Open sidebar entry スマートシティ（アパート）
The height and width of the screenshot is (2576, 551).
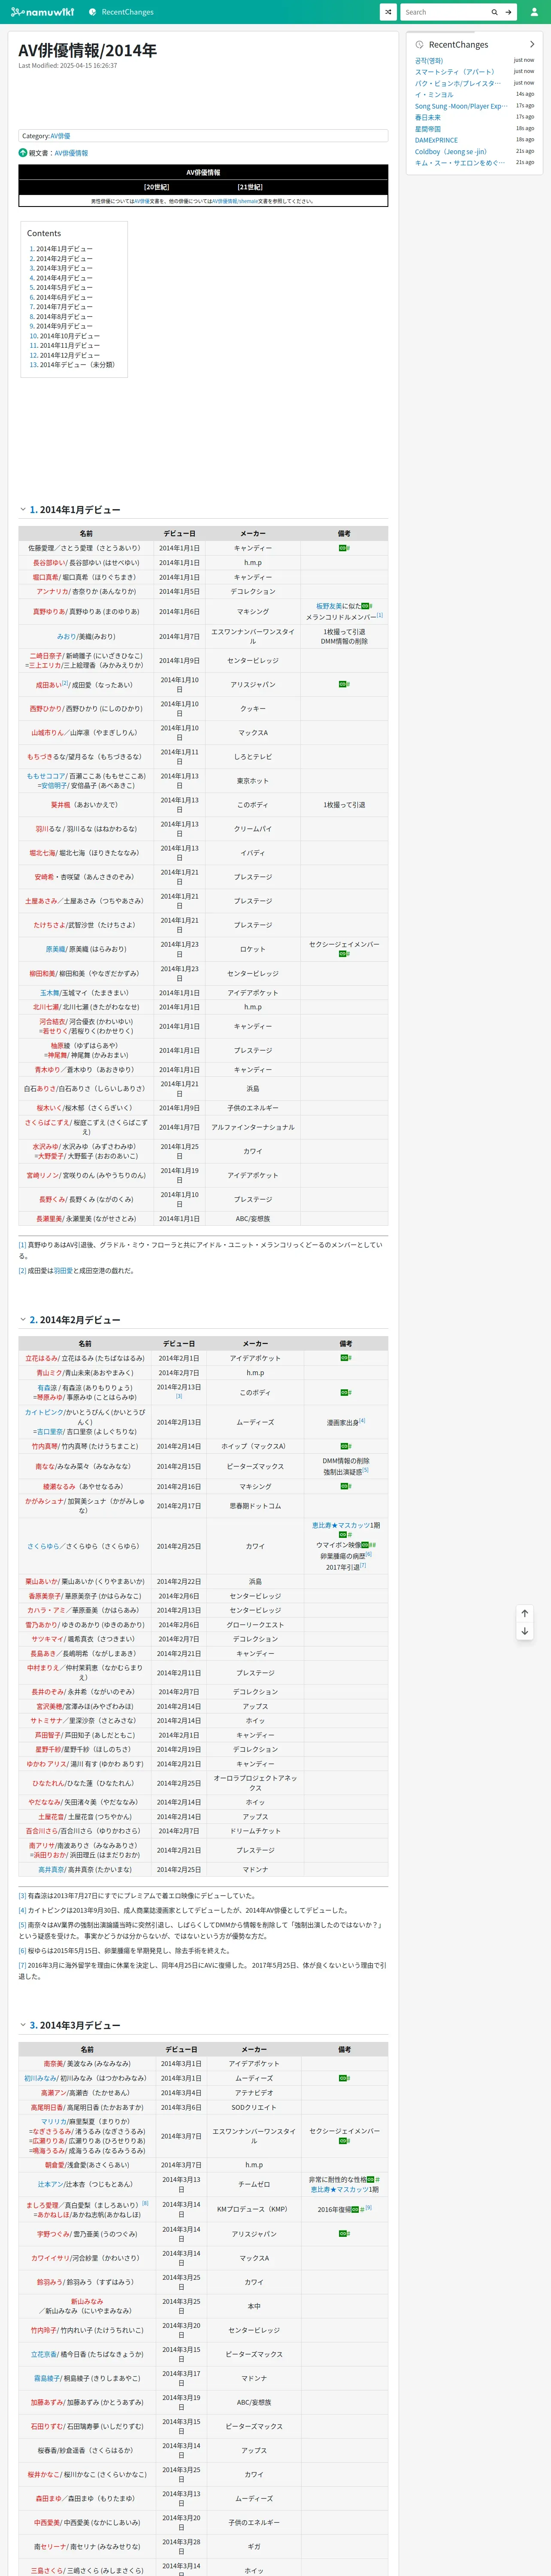point(455,72)
